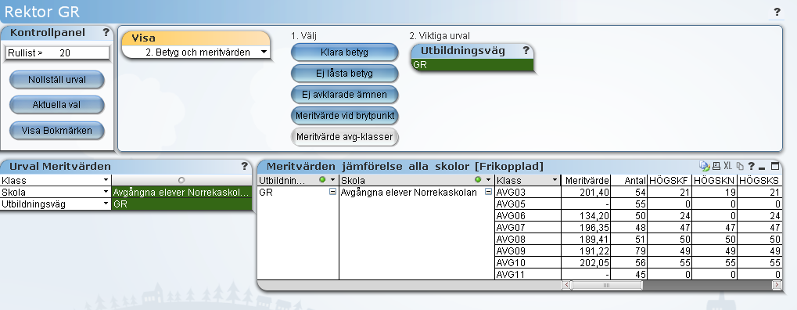Click the Meritvärde column header
The height and width of the screenshot is (310, 797).
[x=587, y=180]
